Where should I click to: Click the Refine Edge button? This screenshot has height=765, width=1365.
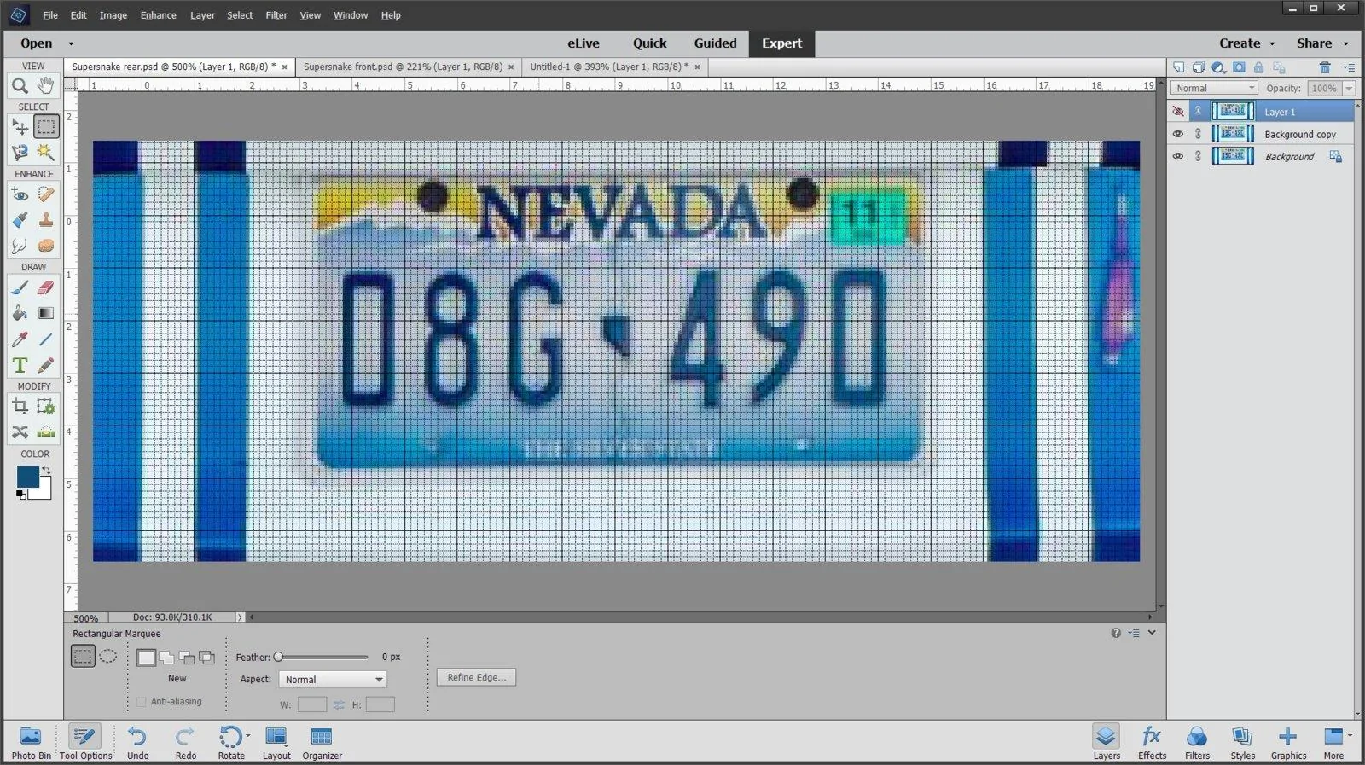coord(476,677)
